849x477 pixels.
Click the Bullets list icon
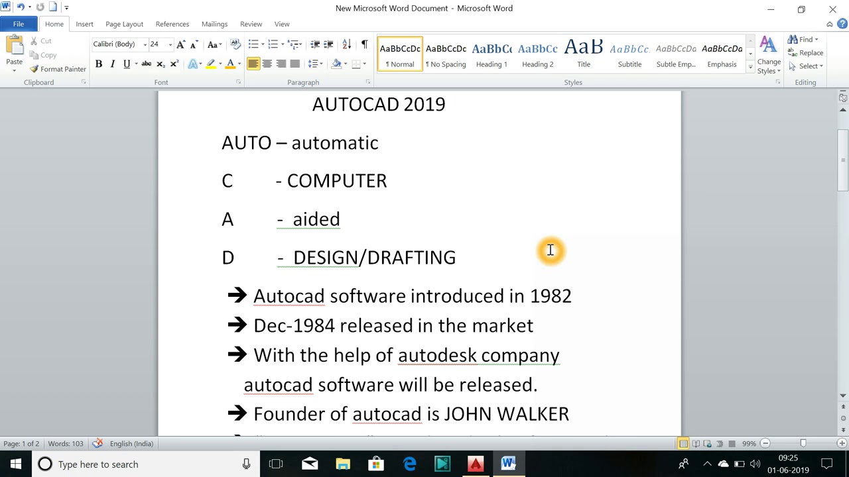pos(253,44)
